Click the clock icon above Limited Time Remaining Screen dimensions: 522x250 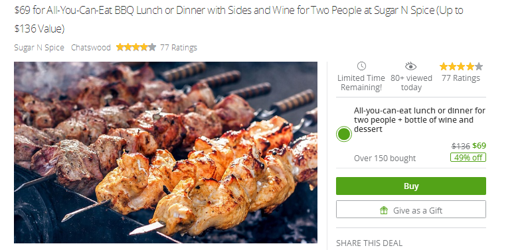(x=361, y=66)
